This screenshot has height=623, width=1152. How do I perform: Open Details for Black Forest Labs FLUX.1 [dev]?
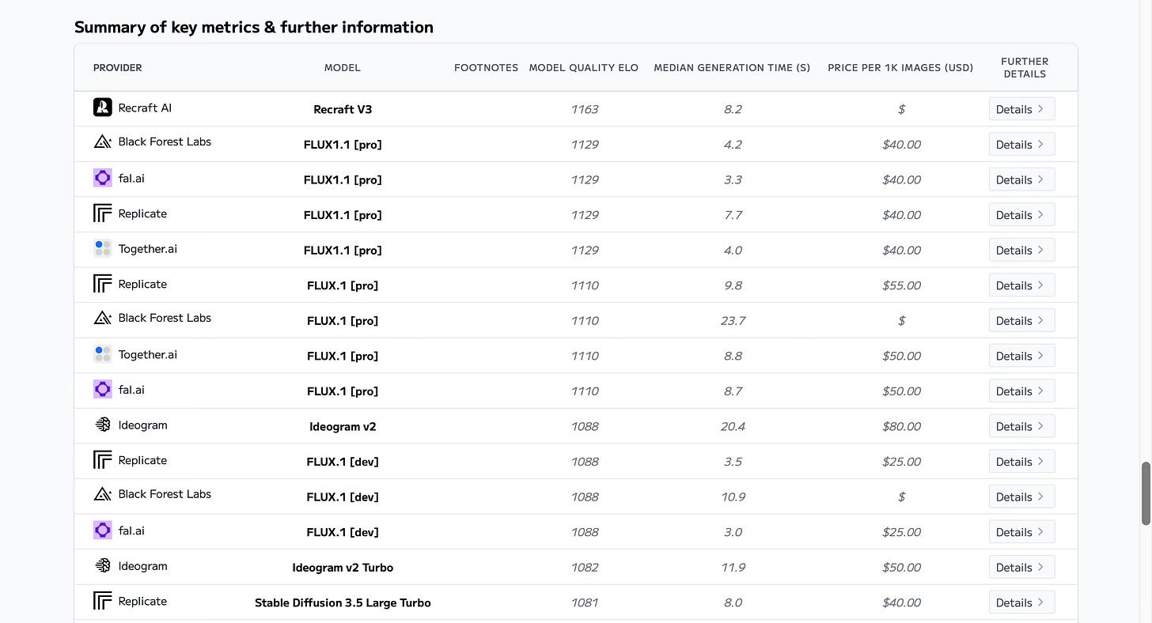point(1021,497)
